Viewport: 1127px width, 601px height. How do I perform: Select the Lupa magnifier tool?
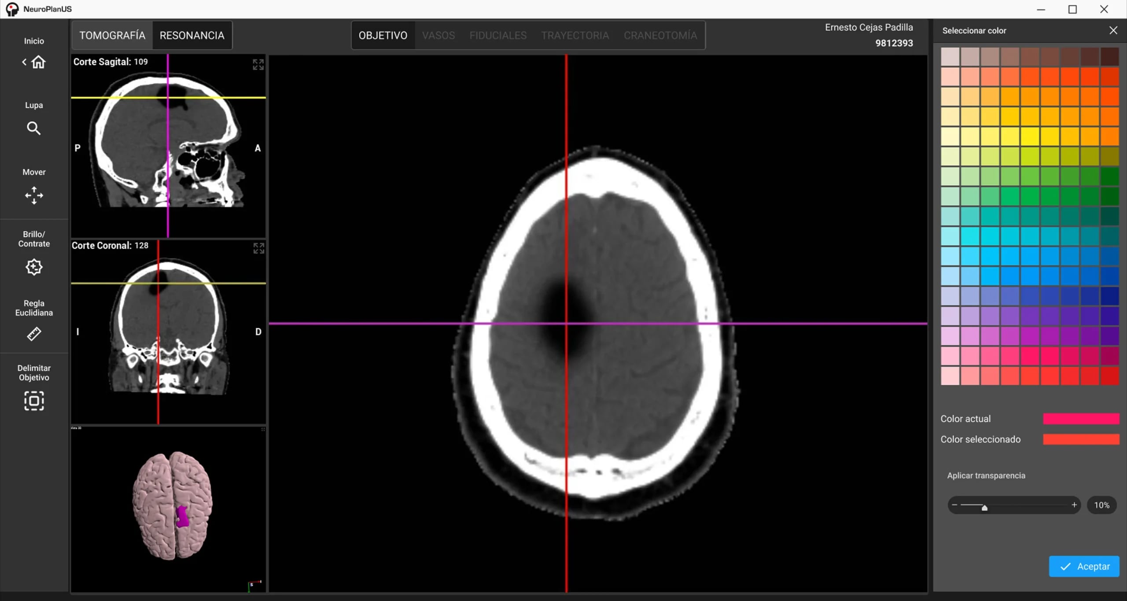pyautogui.click(x=34, y=128)
